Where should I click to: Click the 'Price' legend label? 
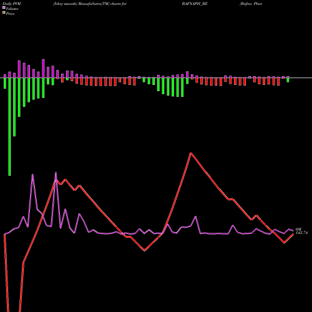(10, 14)
